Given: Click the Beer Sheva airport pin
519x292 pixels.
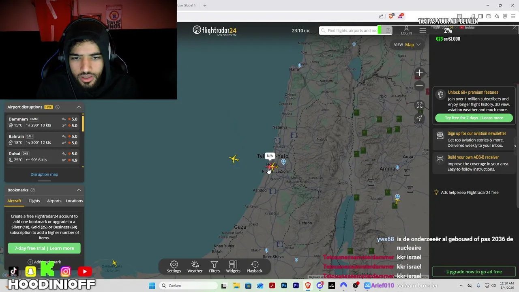Looking at the screenshot, I should click(x=266, y=250).
